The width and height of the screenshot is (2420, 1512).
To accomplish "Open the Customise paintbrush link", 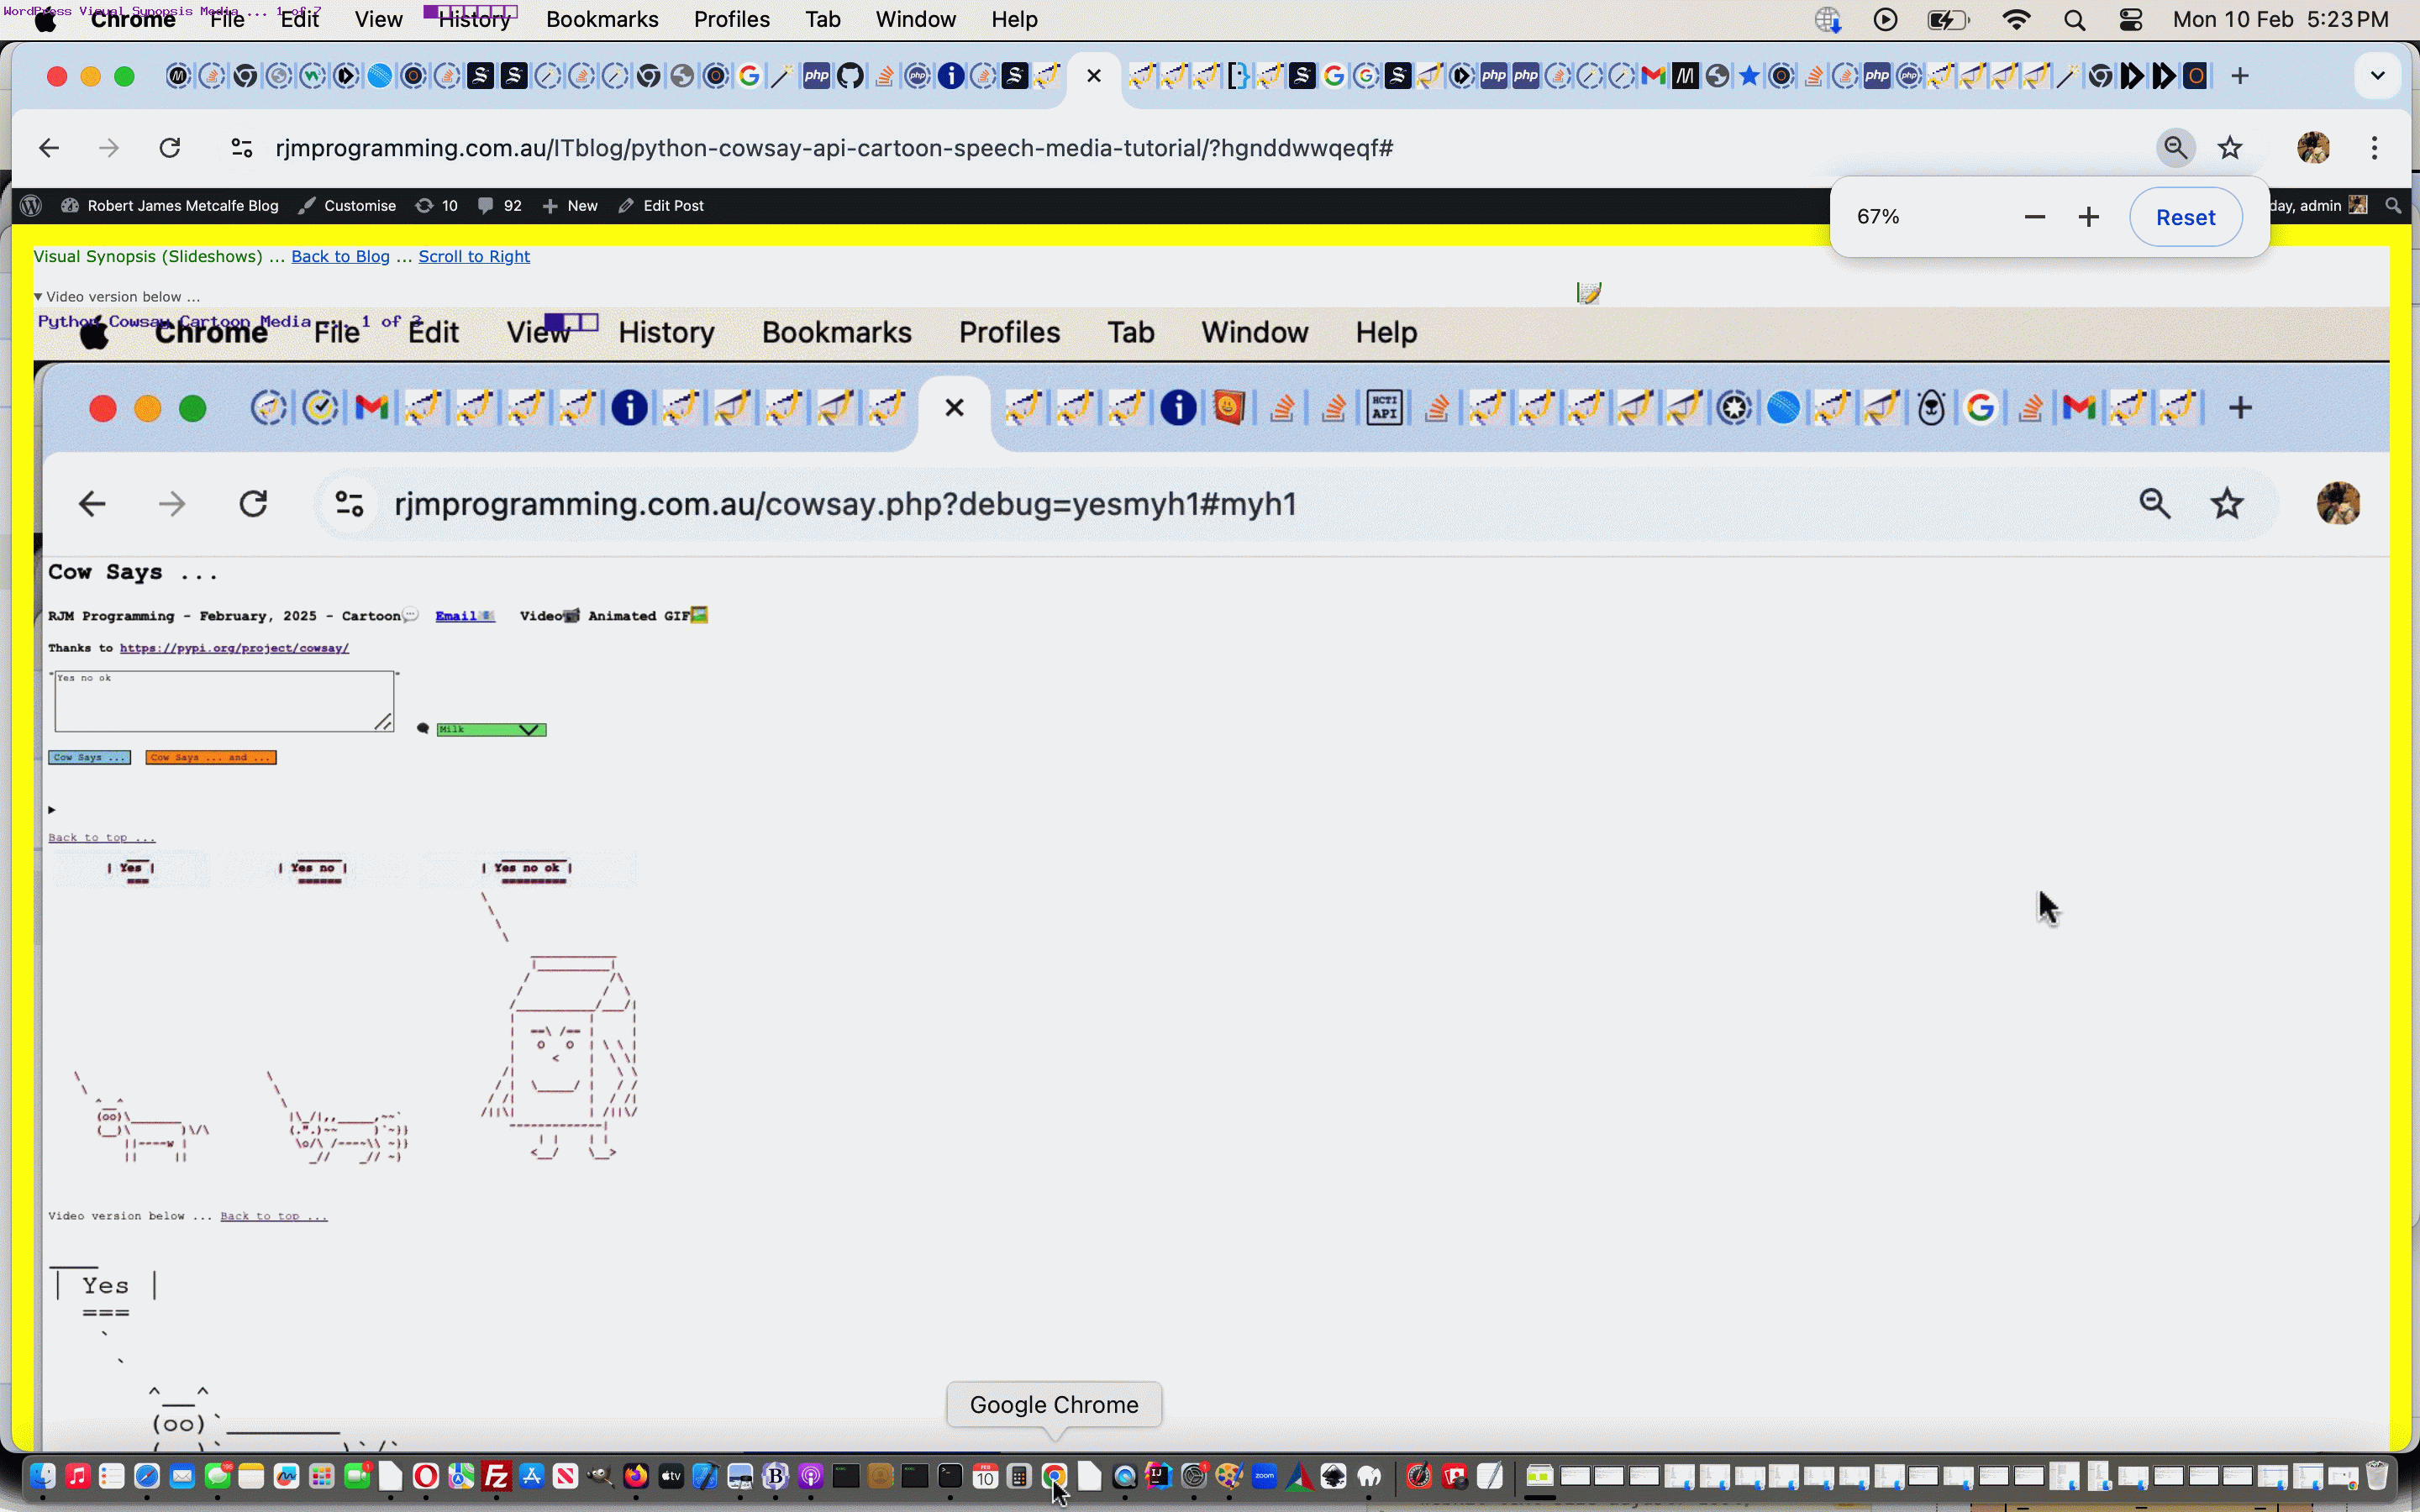I will (347, 206).
